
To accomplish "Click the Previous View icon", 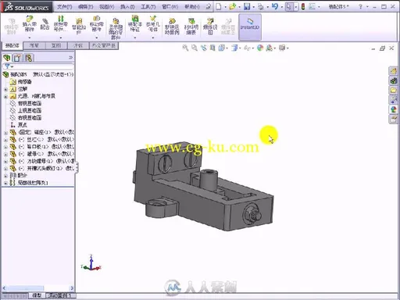I will click(x=203, y=48).
